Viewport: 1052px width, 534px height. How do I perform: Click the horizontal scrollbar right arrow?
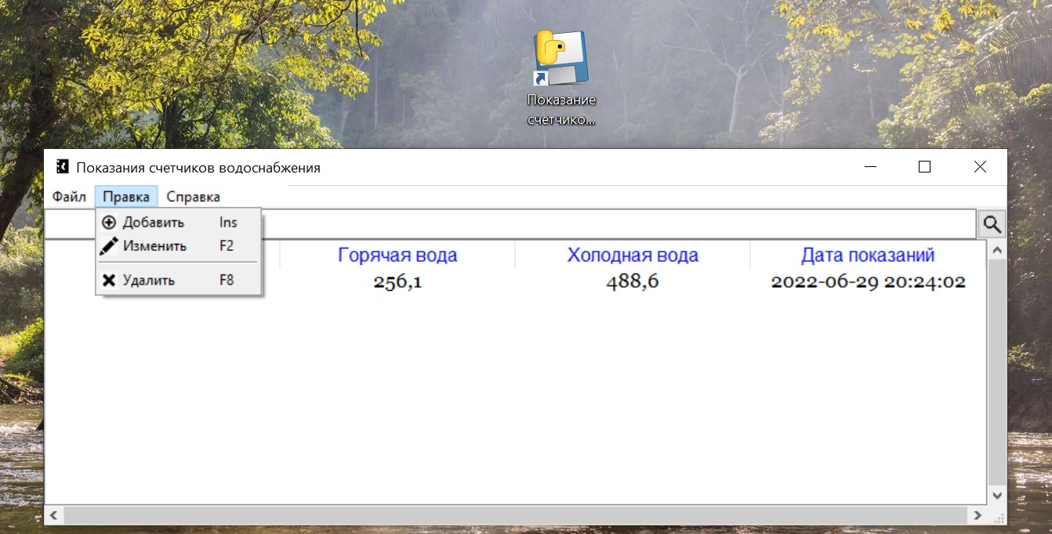[x=978, y=515]
